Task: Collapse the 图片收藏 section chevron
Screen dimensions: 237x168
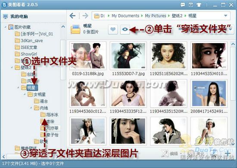Action: [x=63, y=27]
